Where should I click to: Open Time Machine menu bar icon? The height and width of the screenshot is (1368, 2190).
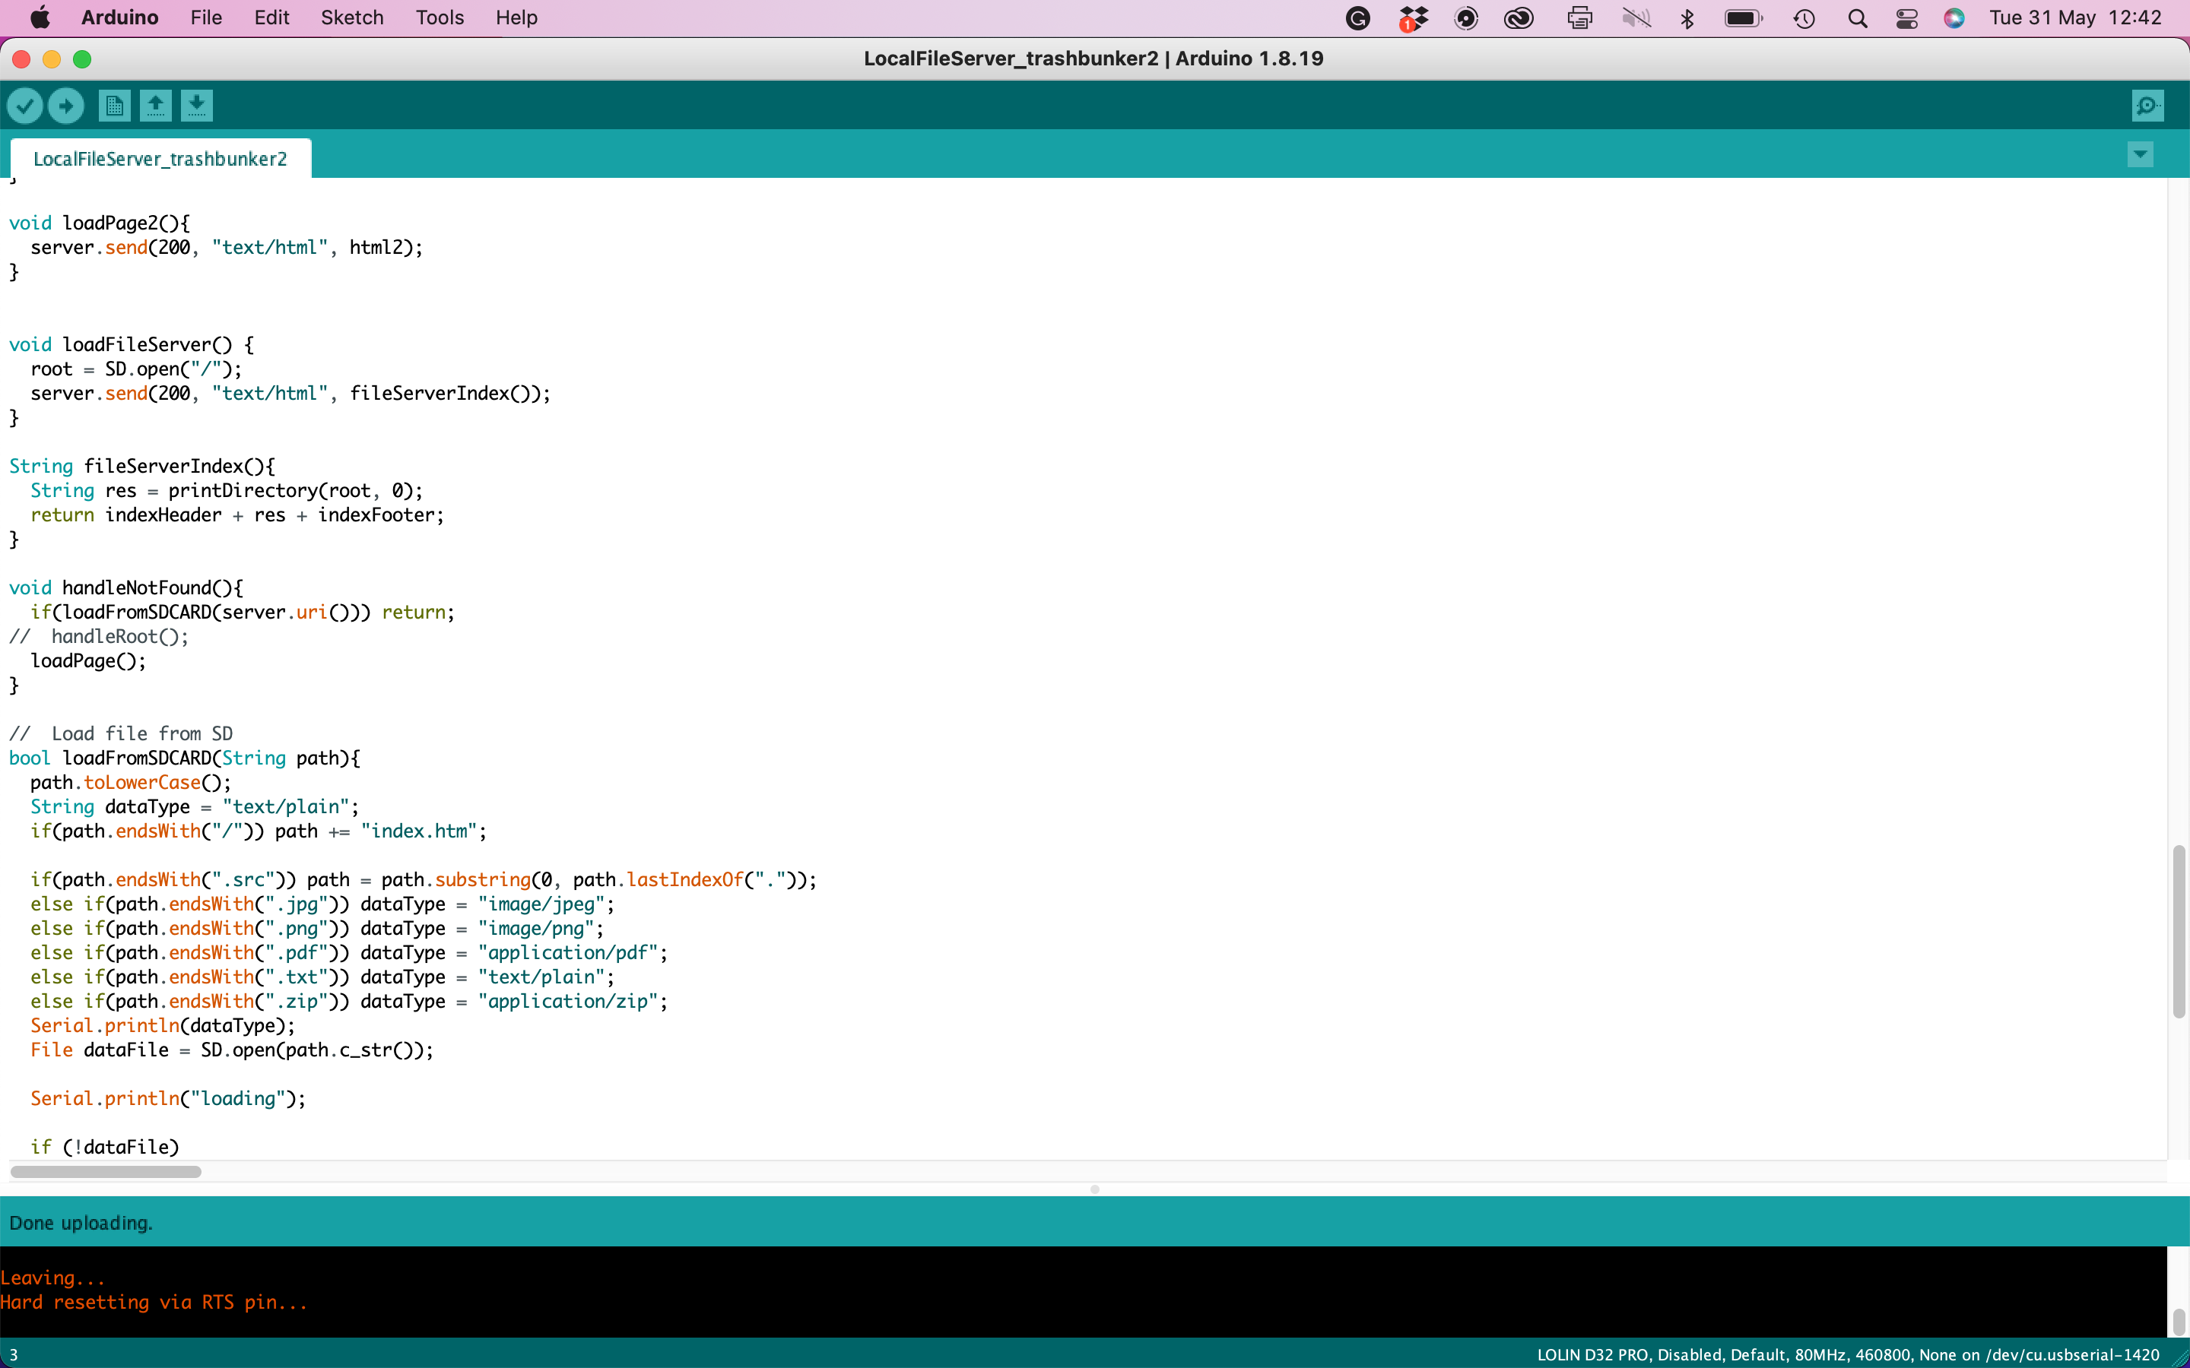(x=1804, y=18)
